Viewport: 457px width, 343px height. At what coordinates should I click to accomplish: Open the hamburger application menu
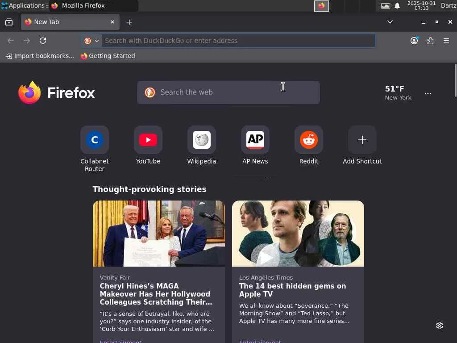(446, 41)
